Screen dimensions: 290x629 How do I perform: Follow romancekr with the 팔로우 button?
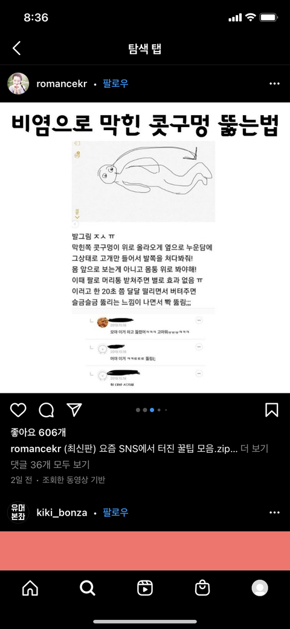tap(115, 84)
